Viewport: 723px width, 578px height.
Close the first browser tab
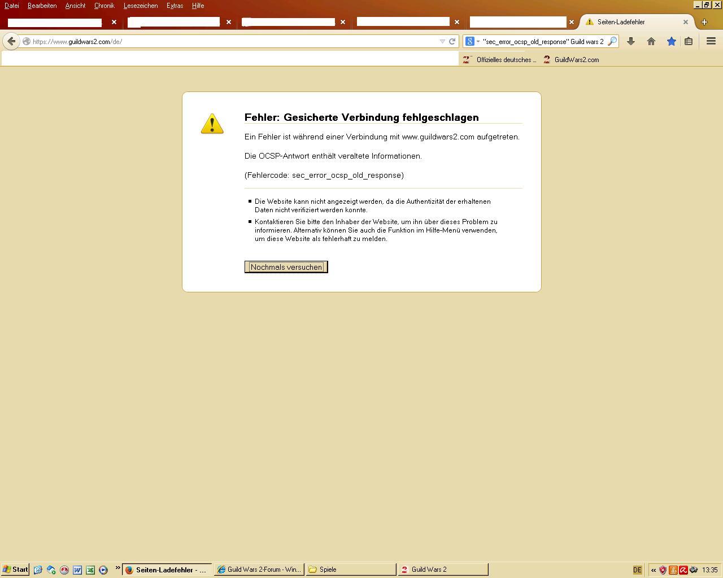coord(114,22)
